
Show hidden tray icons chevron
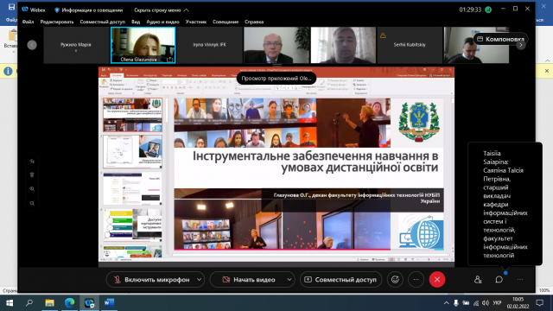[446, 303]
